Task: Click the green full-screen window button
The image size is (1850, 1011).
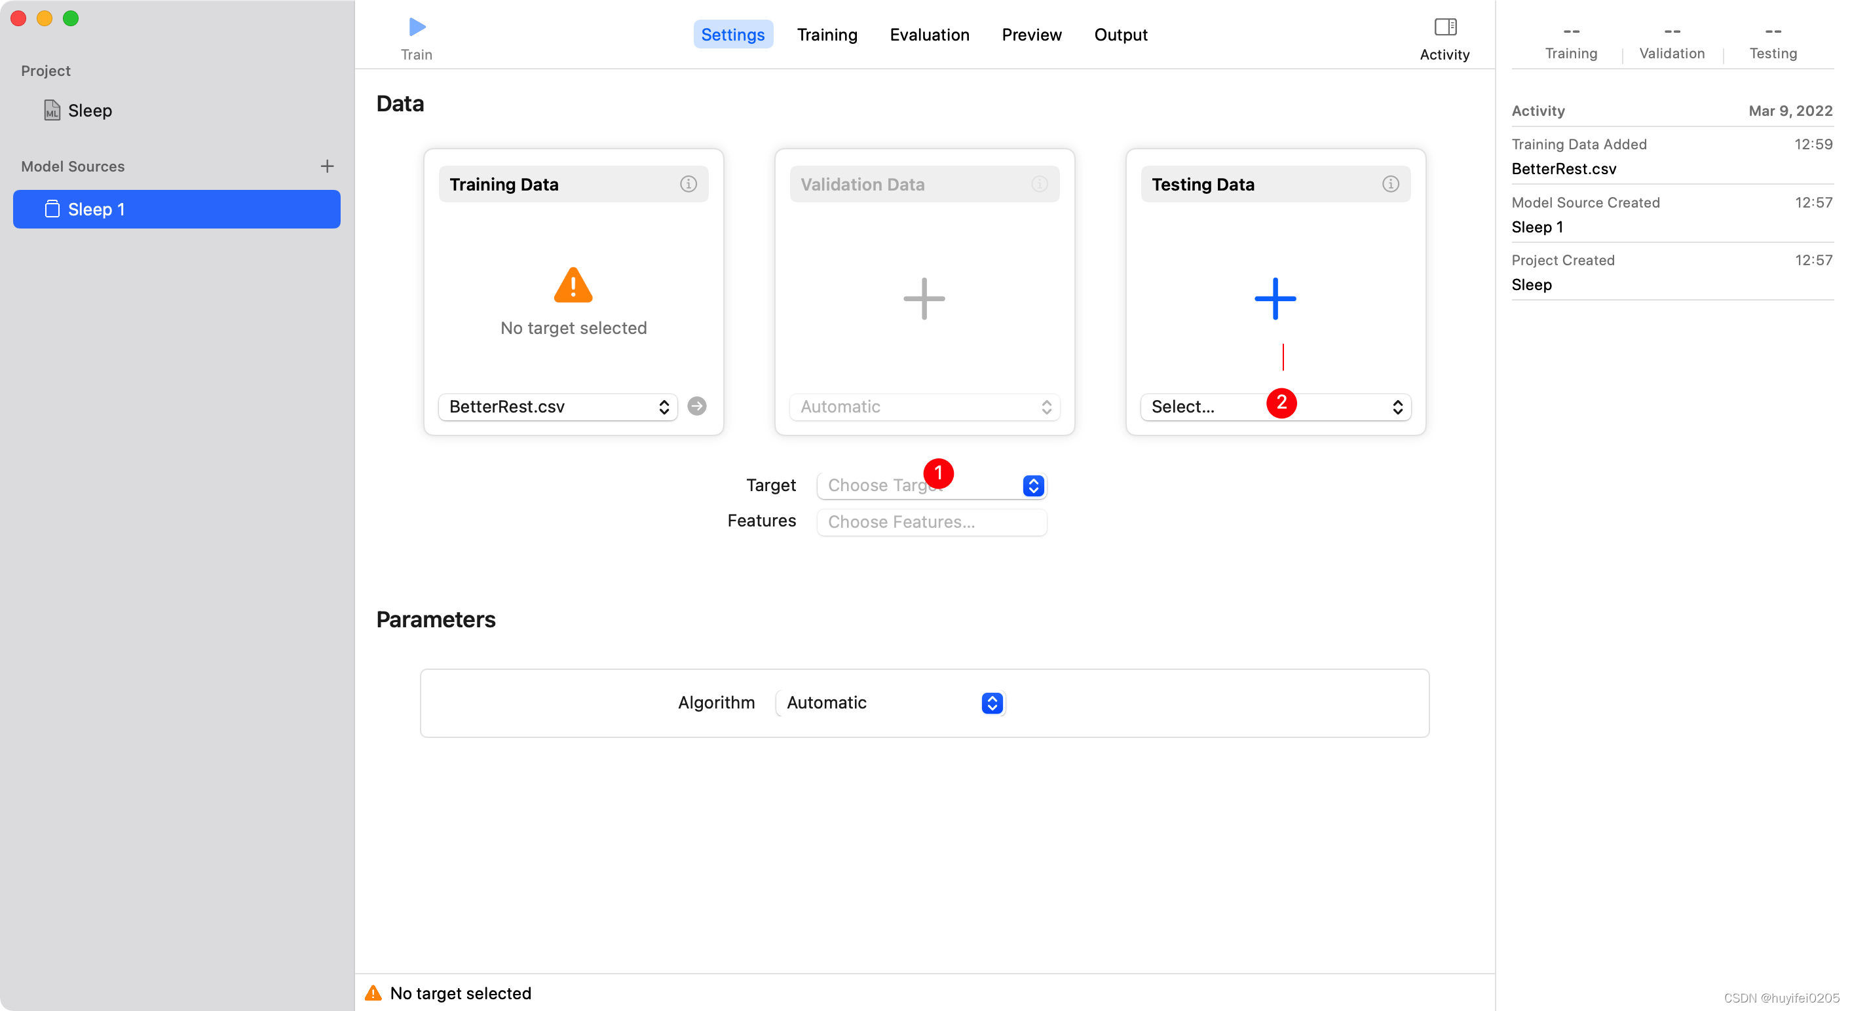Action: (x=70, y=18)
